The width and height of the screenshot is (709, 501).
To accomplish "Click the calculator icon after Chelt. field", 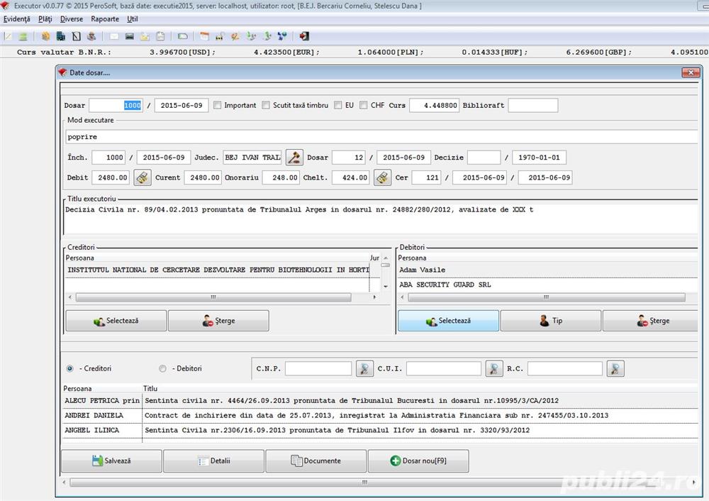I will [x=382, y=177].
